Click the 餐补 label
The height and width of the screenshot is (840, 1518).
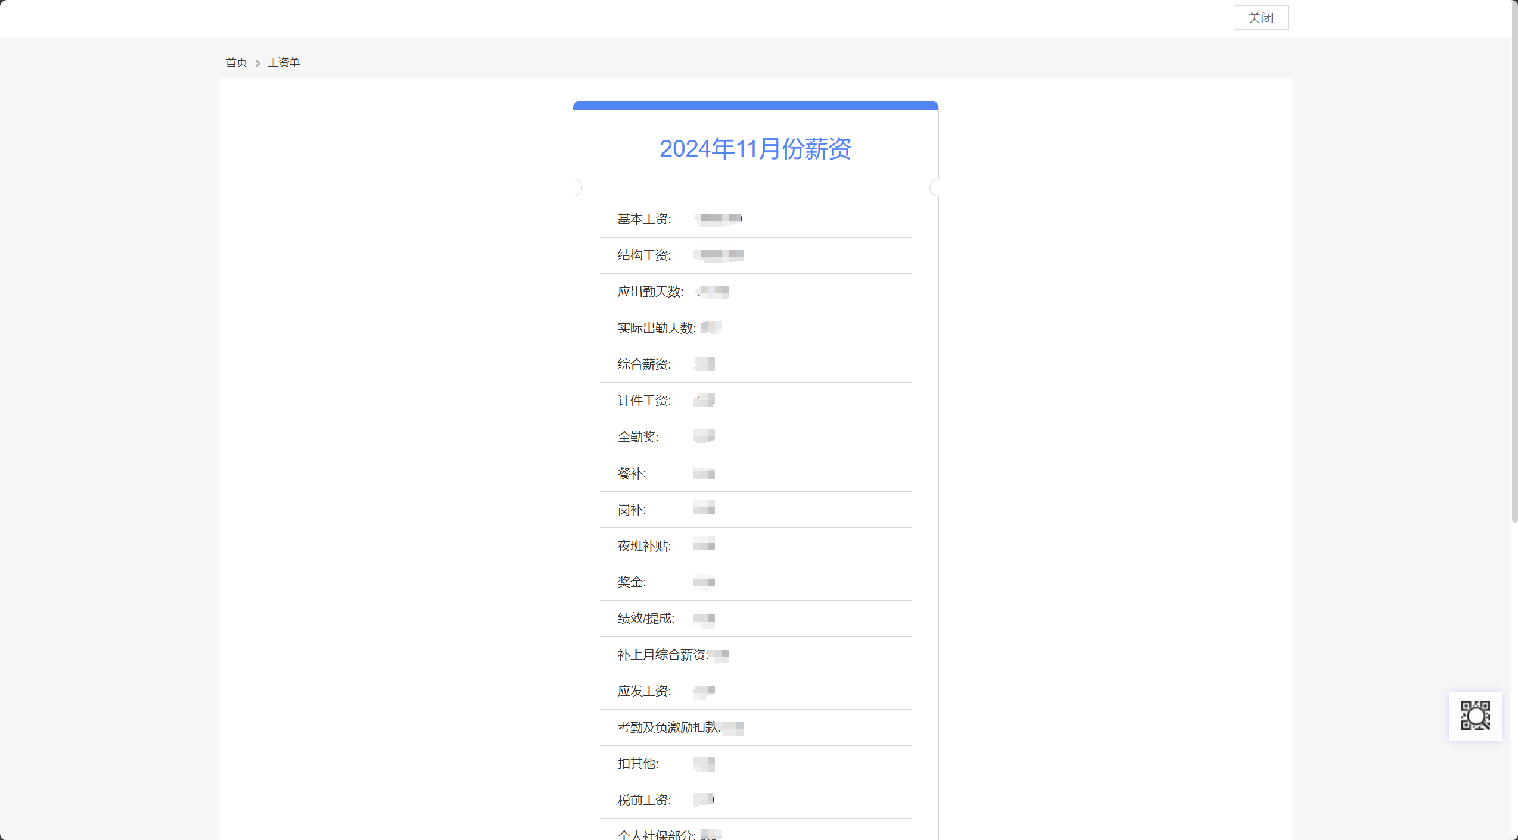(x=632, y=474)
